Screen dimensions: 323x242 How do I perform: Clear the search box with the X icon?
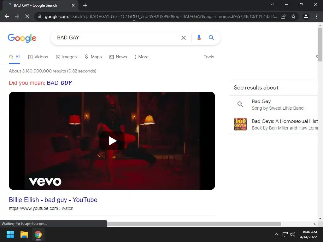point(183,38)
